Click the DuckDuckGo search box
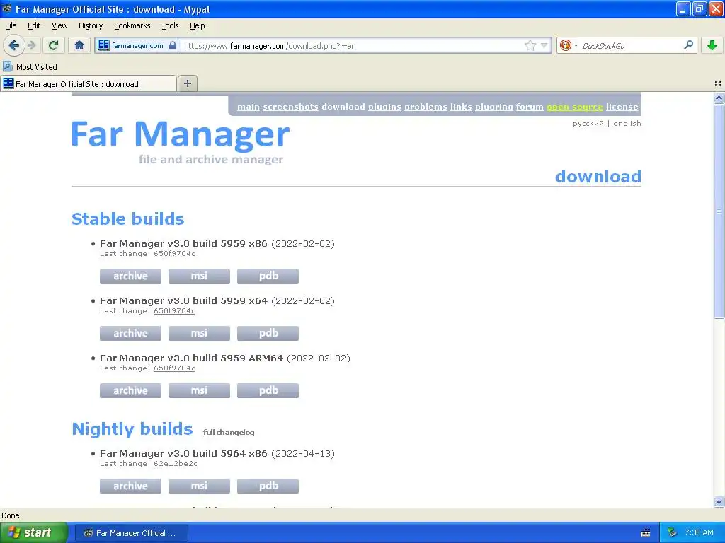This screenshot has width=725, height=543. [630, 45]
